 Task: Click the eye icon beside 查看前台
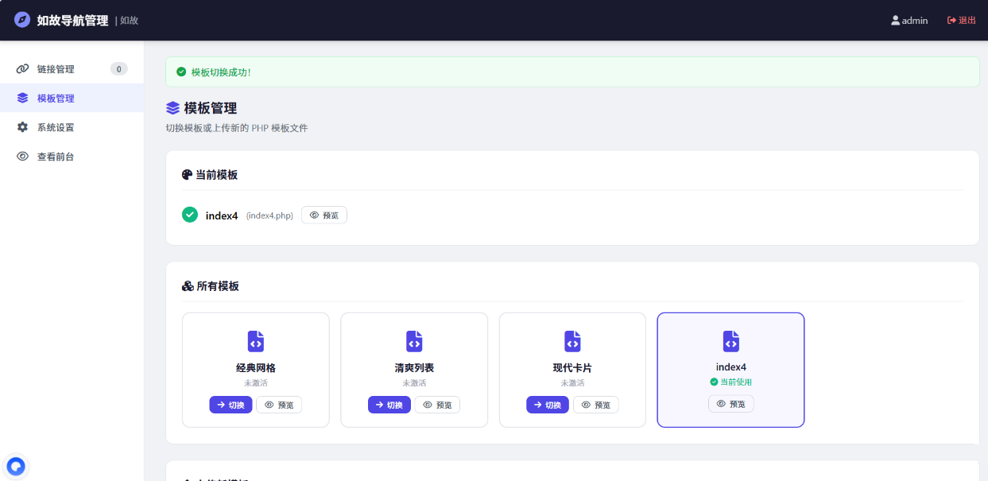coord(22,157)
